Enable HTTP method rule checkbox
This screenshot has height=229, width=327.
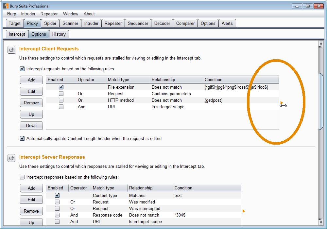coord(61,100)
